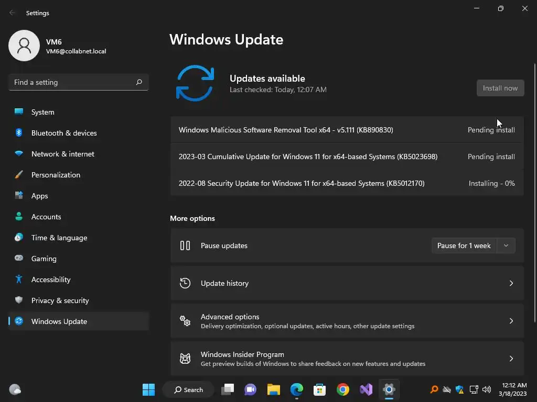Open File Explorer from the taskbar
Viewport: 537px width, 402px height.
[x=274, y=389]
